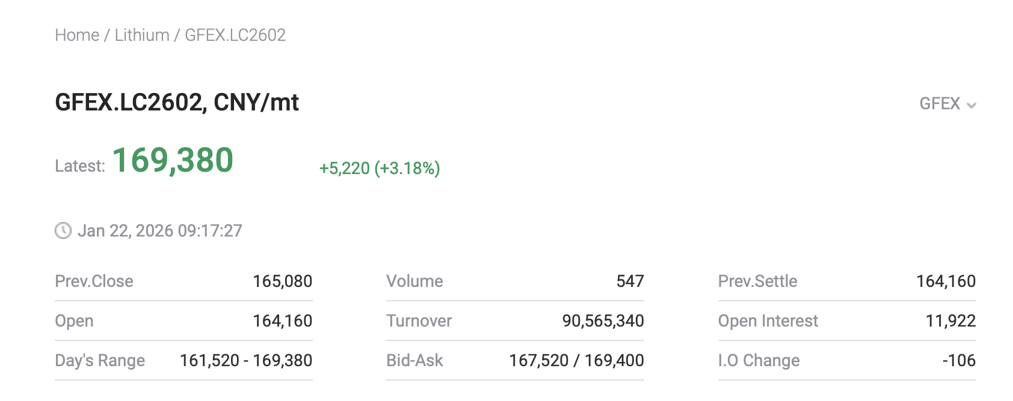This screenshot has width=1013, height=401.
Task: Click the Turnover value 90,565,340
Action: pos(602,321)
